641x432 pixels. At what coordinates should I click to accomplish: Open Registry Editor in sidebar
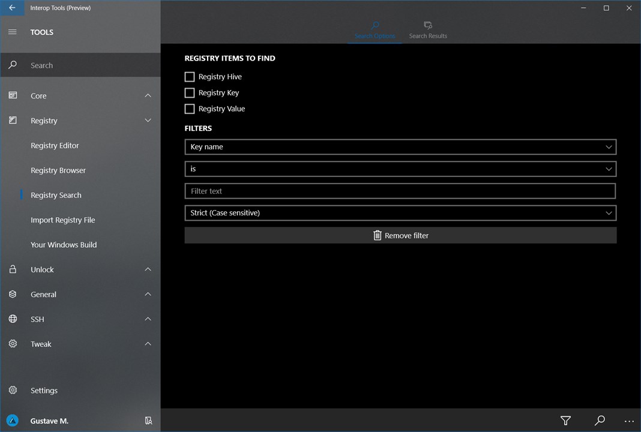(x=55, y=145)
